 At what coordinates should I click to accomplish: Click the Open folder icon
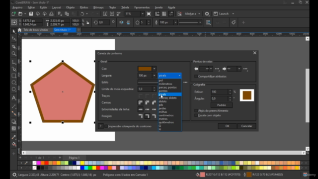click(x=20, y=14)
